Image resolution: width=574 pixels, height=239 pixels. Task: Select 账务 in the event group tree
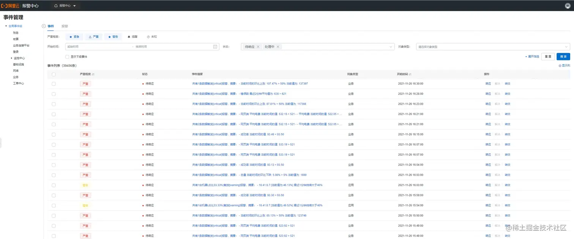pyautogui.click(x=16, y=33)
